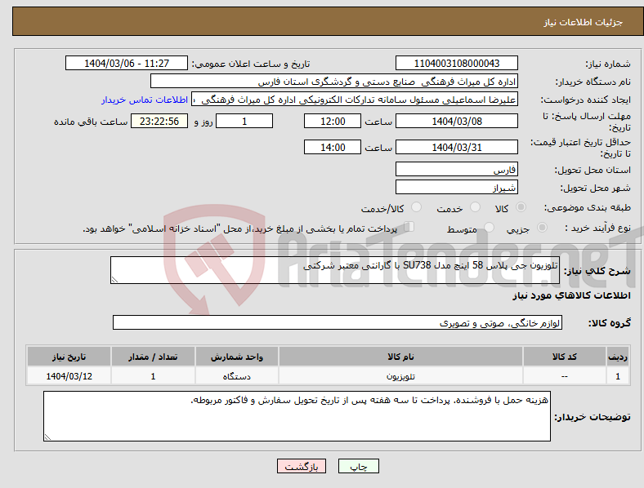Click the row number cell in the ردیف column
644x488 pixels.
click(x=617, y=376)
